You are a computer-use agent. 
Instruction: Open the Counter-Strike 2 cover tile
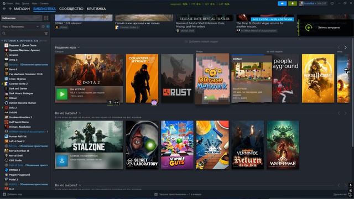pyautogui.click(x=142, y=78)
